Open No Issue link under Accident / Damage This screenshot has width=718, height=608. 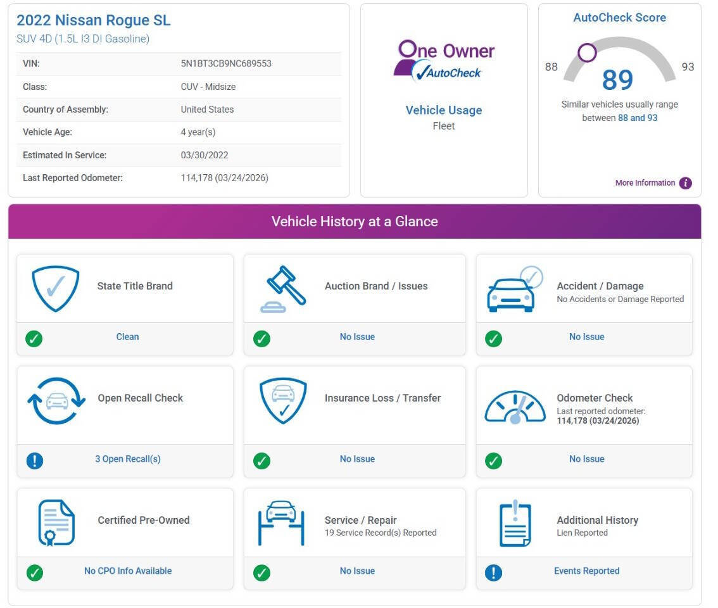[x=586, y=337]
